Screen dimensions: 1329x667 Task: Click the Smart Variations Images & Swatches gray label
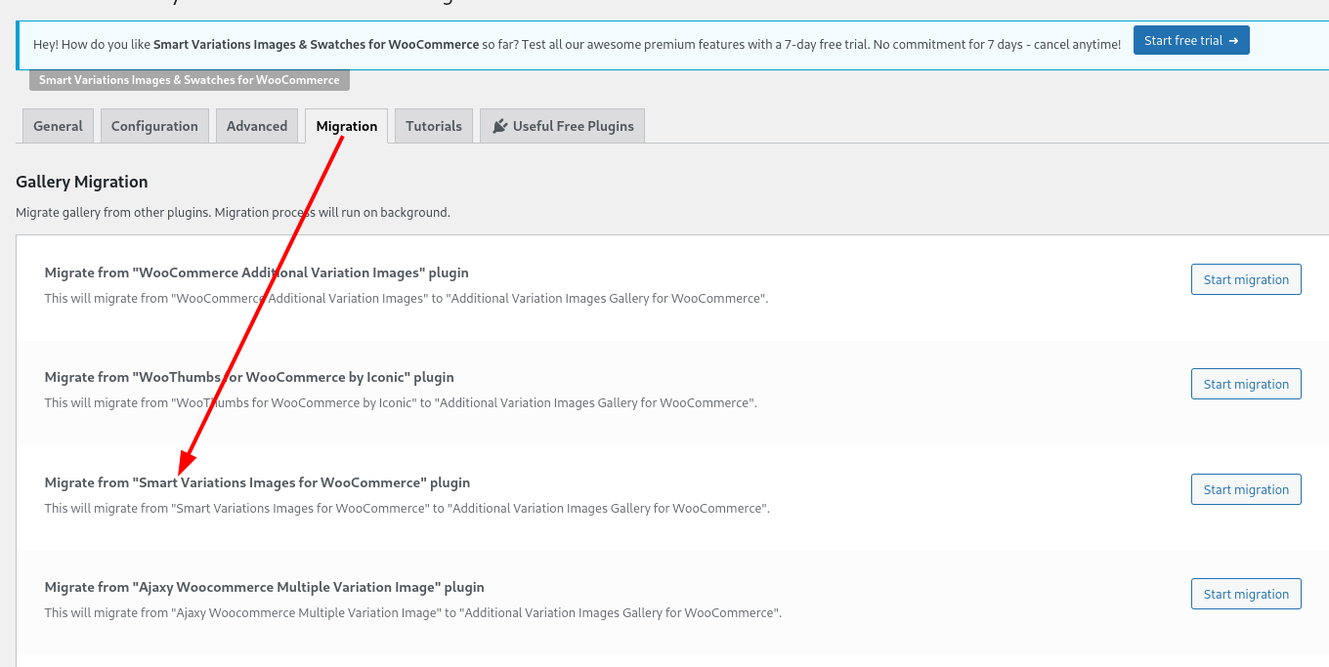coord(190,80)
